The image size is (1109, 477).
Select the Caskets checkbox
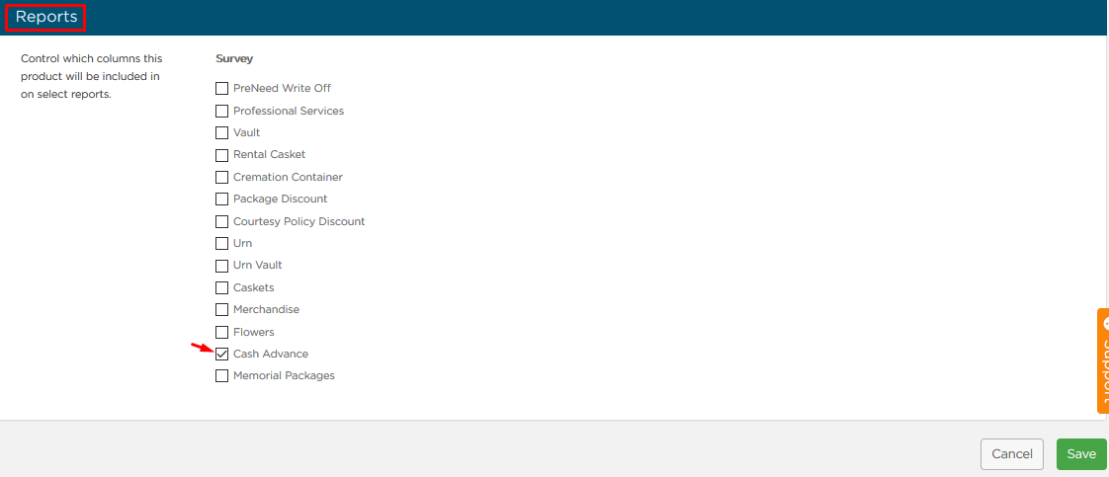pos(222,288)
